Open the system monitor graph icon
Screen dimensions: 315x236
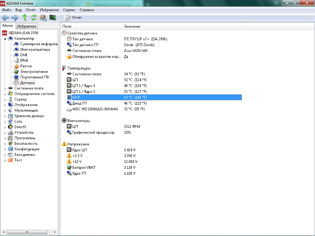point(52,18)
